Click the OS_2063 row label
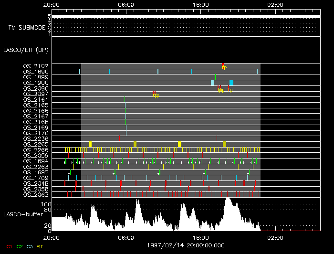Viewport: 334px width, 254px height. tap(36, 195)
